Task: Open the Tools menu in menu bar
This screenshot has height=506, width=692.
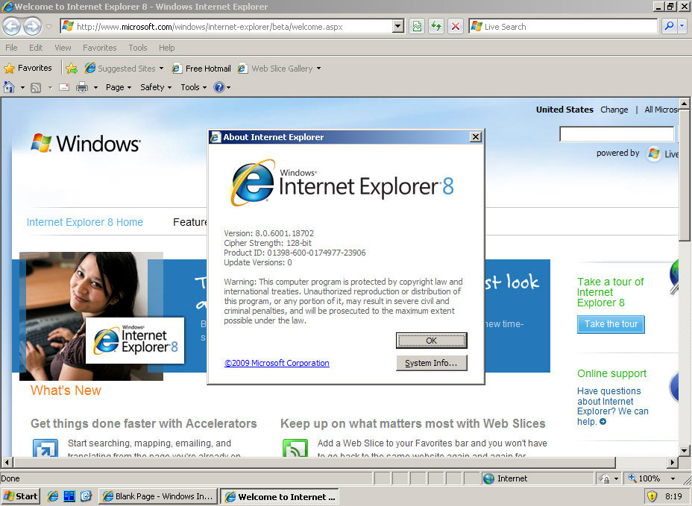Action: coord(138,48)
